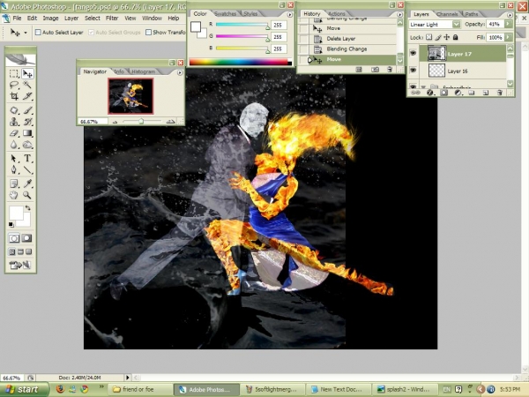Open the Image menu
Viewport: 529px width, 397px height.
coord(50,19)
